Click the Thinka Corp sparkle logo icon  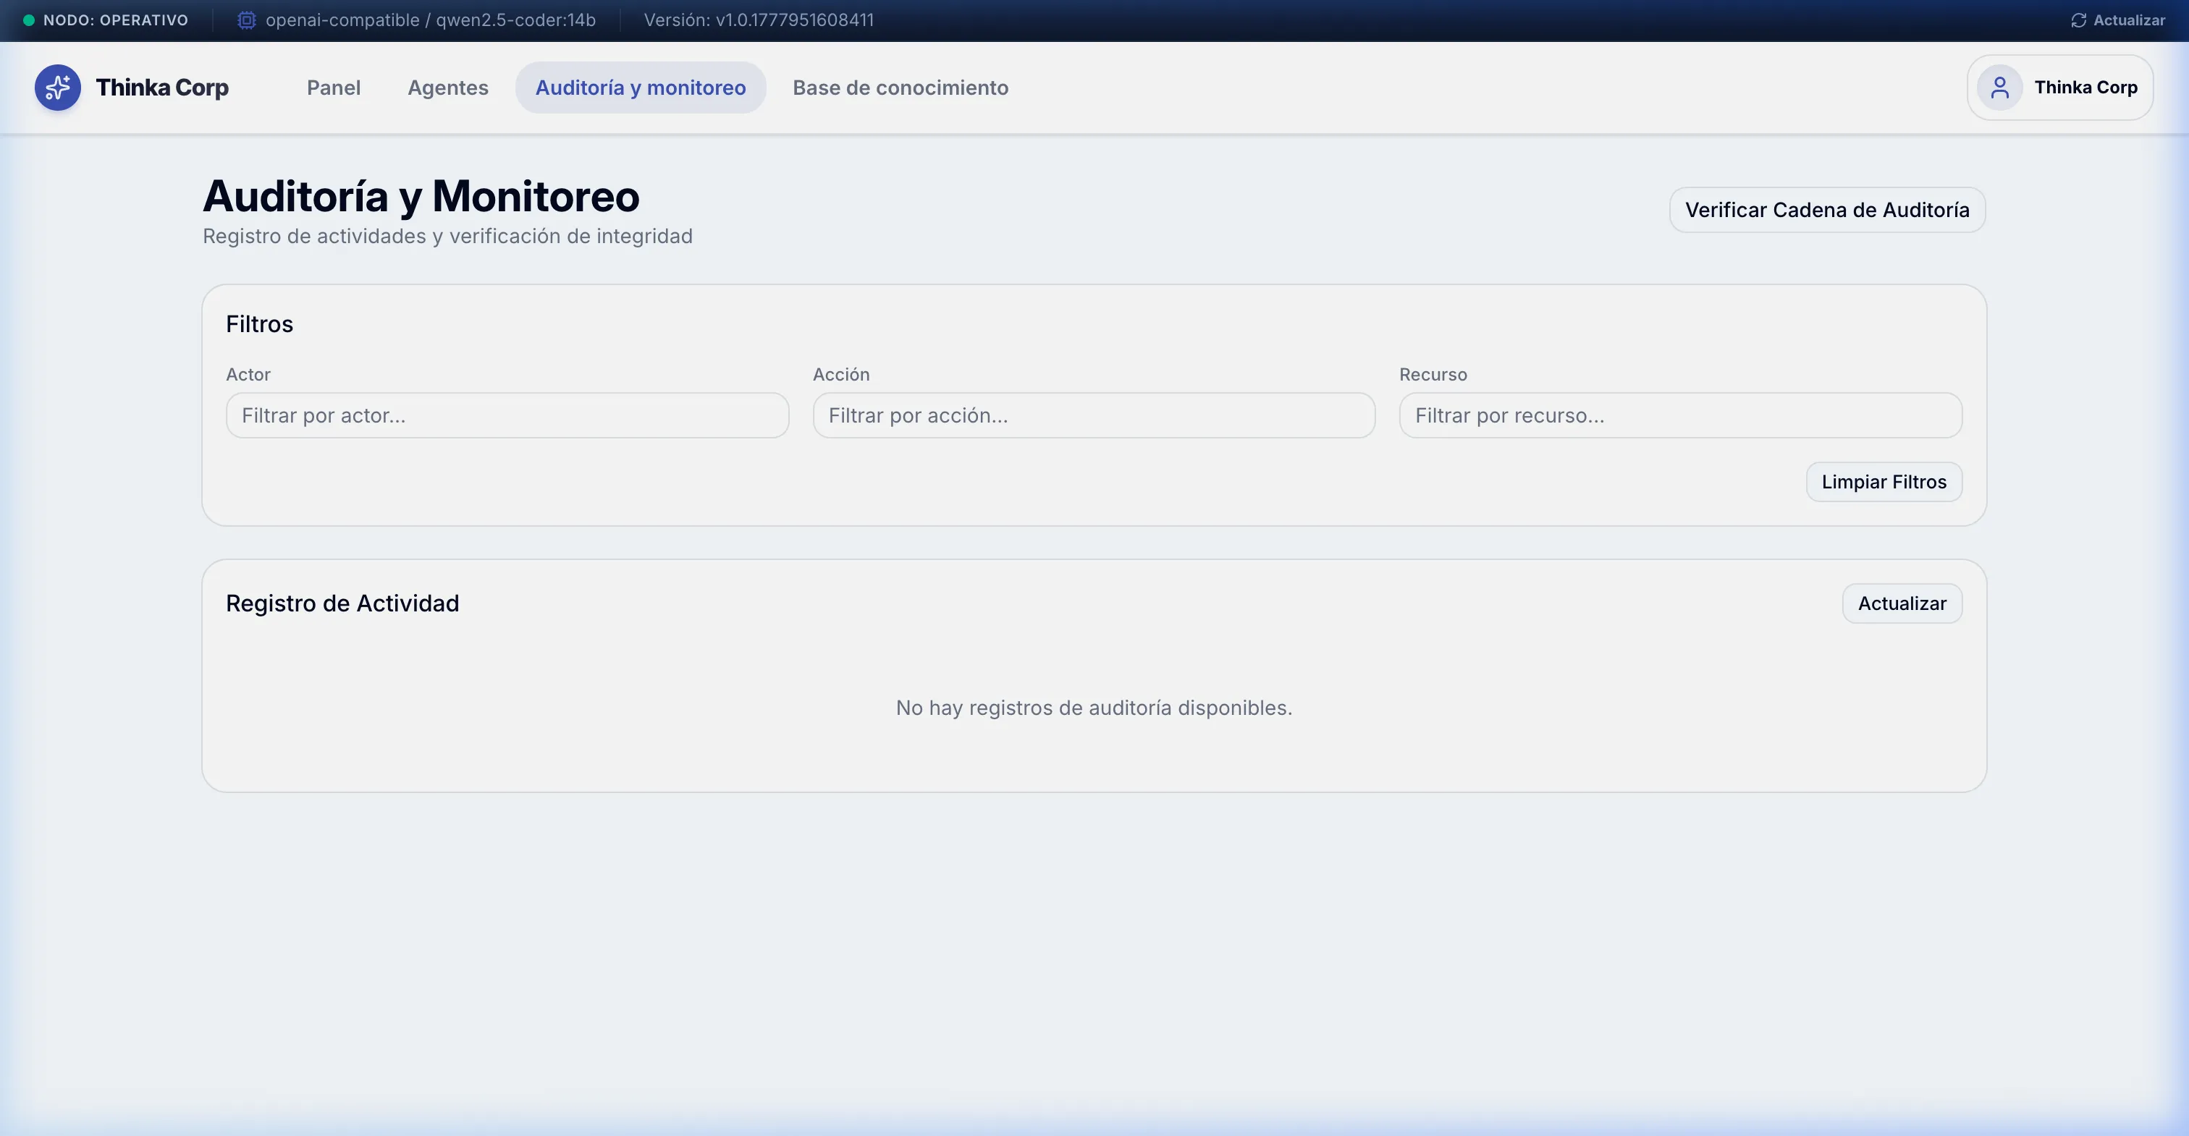58,88
